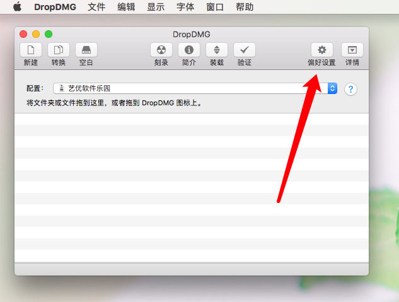Open the 刻录 (Burn) tool
This screenshot has width=399, height=302.
(x=161, y=50)
